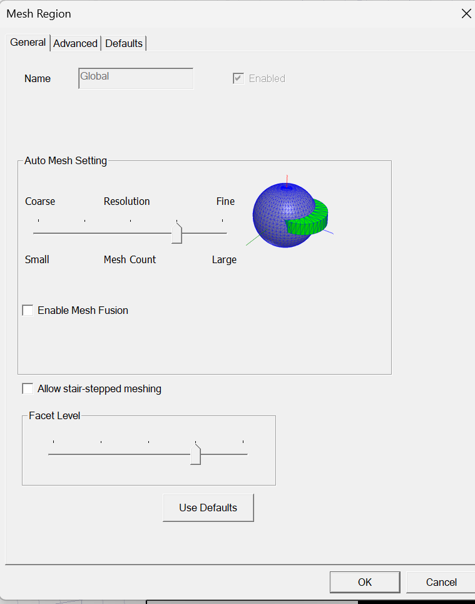Viewport: 475px width, 604px height.
Task: Enable Mesh Fusion checkbox
Action: point(28,310)
